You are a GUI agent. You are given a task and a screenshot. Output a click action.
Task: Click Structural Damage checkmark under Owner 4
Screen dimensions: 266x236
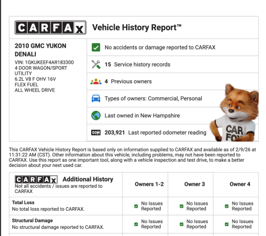click(227, 224)
